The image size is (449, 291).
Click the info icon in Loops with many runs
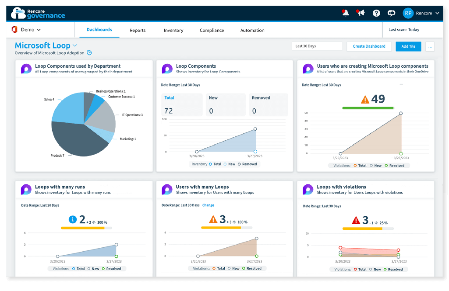(x=73, y=219)
